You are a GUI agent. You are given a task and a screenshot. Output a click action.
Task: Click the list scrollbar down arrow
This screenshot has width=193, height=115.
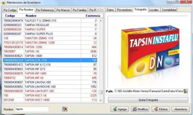pos(101,101)
